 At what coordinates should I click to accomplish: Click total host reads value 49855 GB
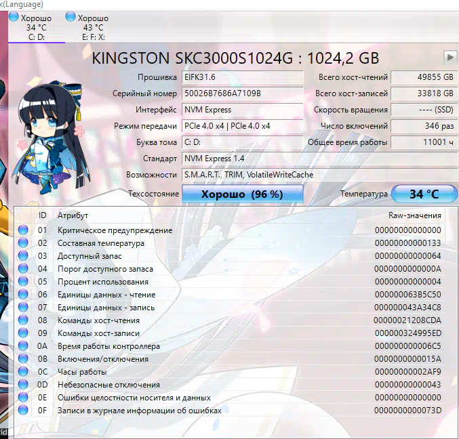(x=424, y=77)
